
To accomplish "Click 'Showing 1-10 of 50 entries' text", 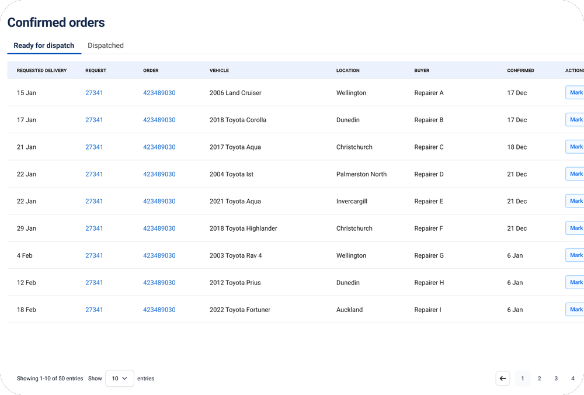I will tap(50, 378).
